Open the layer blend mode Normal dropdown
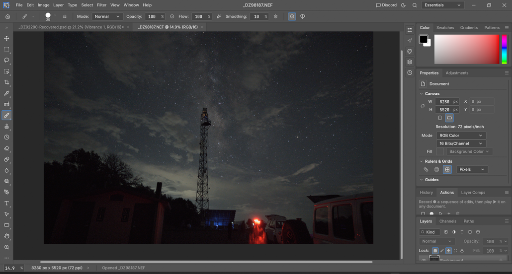The height and width of the screenshot is (274, 512). pyautogui.click(x=436, y=241)
